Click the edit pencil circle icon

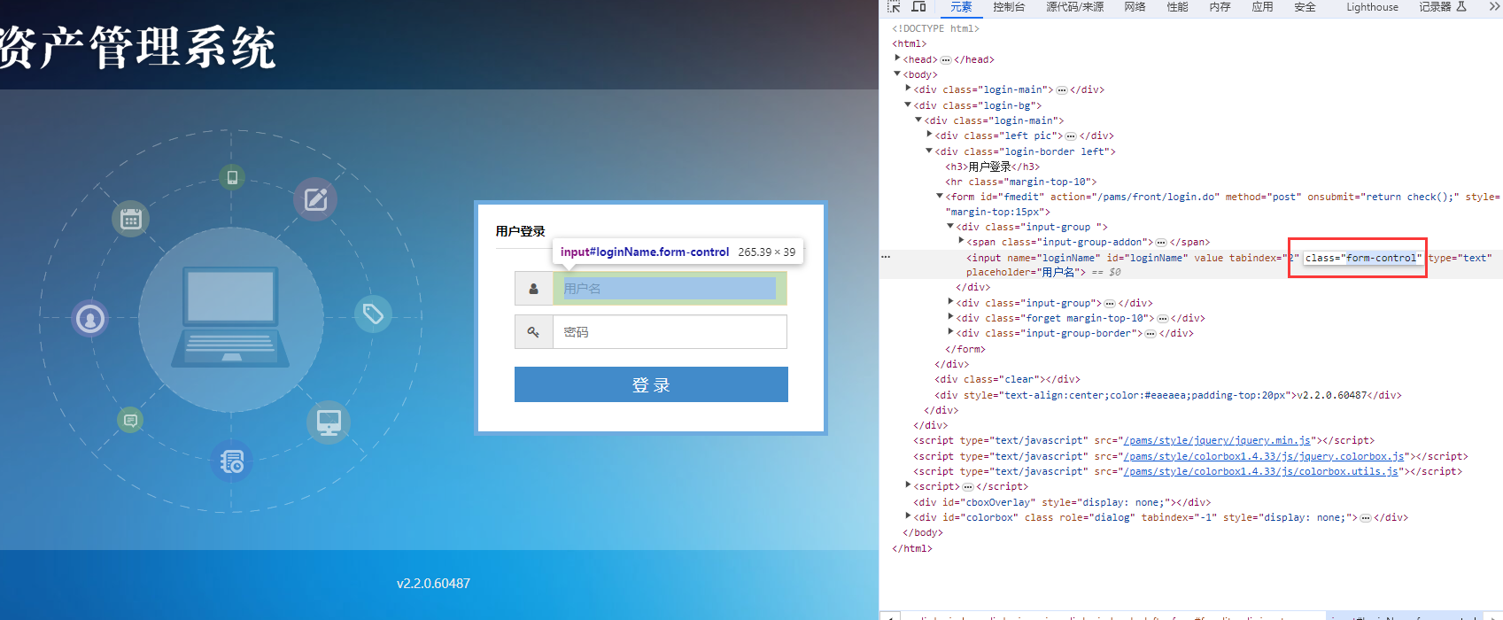[x=315, y=199]
